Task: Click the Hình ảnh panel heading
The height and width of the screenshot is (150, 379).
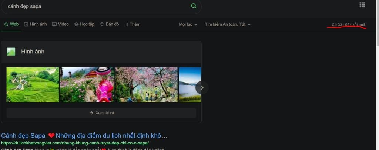Action: click(33, 52)
